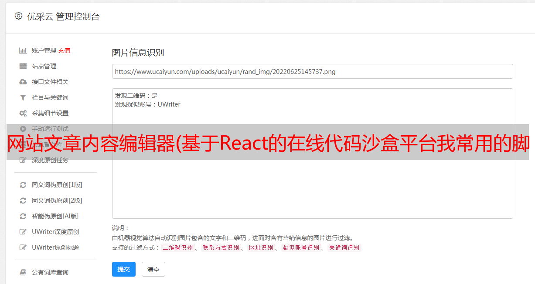Click the 二维码识别 tag
The image size is (535, 284).
pos(177,247)
